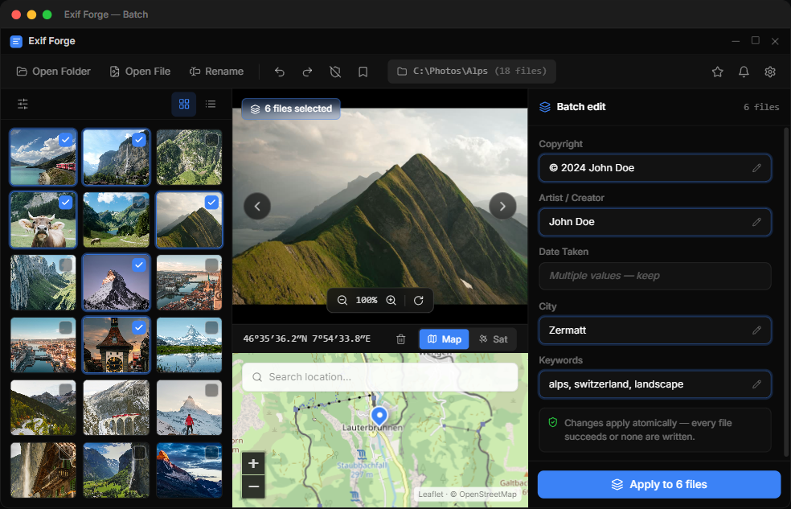Open the C:\Photos\Alps folder path selector
The height and width of the screenshot is (509, 791).
pyautogui.click(x=472, y=71)
